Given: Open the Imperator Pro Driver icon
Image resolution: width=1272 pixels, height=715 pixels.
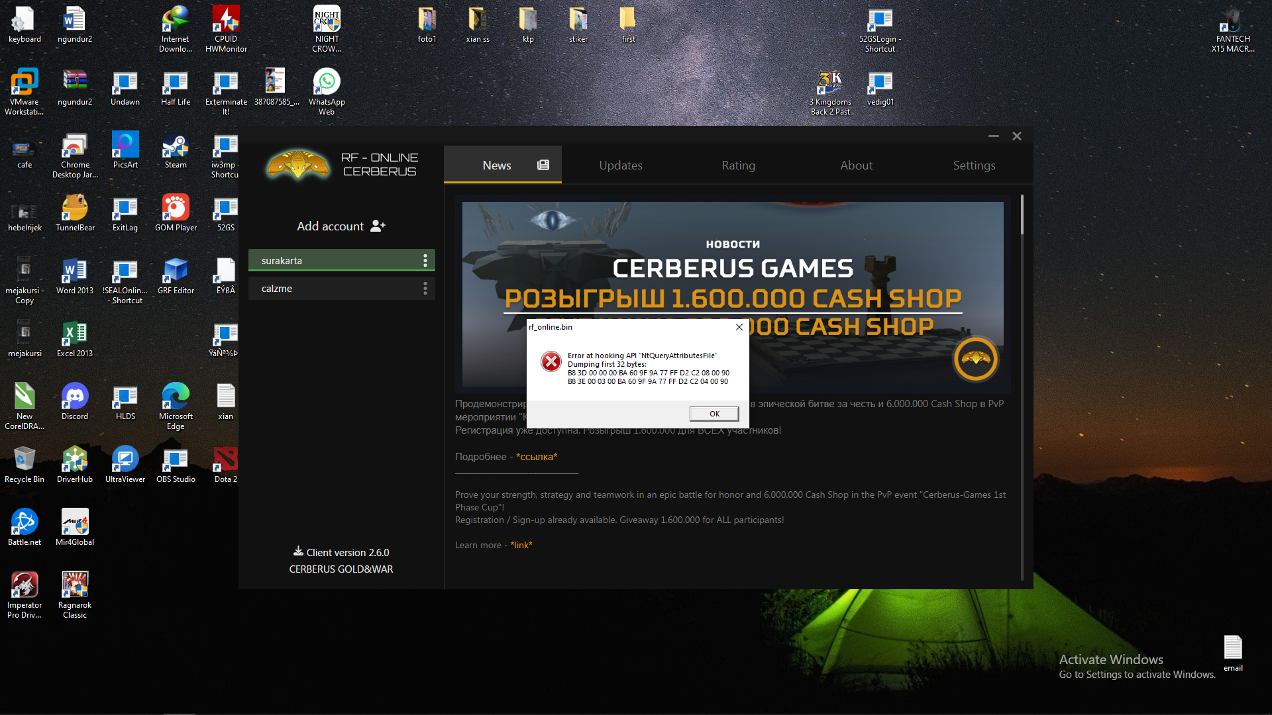Looking at the screenshot, I should [x=25, y=595].
